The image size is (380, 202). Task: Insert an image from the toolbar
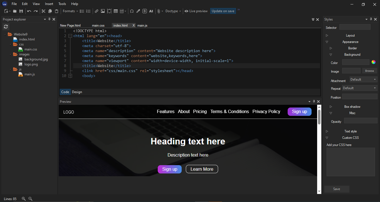103,11
